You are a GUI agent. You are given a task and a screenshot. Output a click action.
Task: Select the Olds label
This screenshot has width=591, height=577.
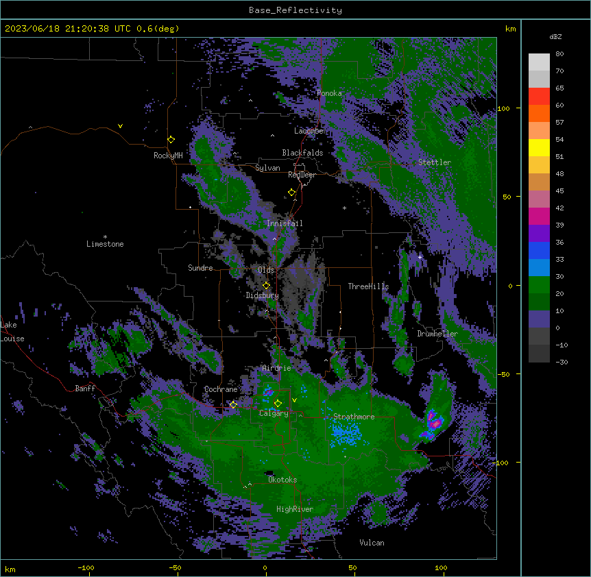(x=266, y=270)
